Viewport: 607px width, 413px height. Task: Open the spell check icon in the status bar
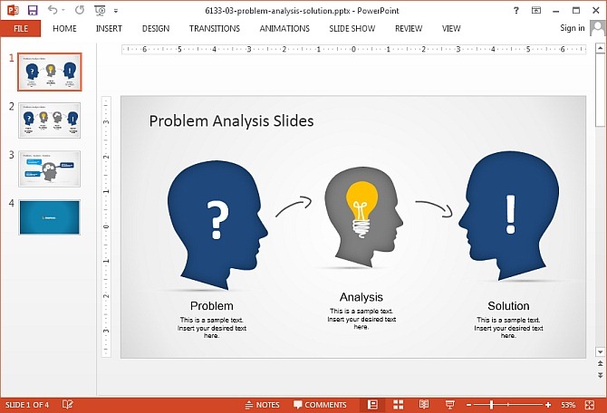coord(67,405)
